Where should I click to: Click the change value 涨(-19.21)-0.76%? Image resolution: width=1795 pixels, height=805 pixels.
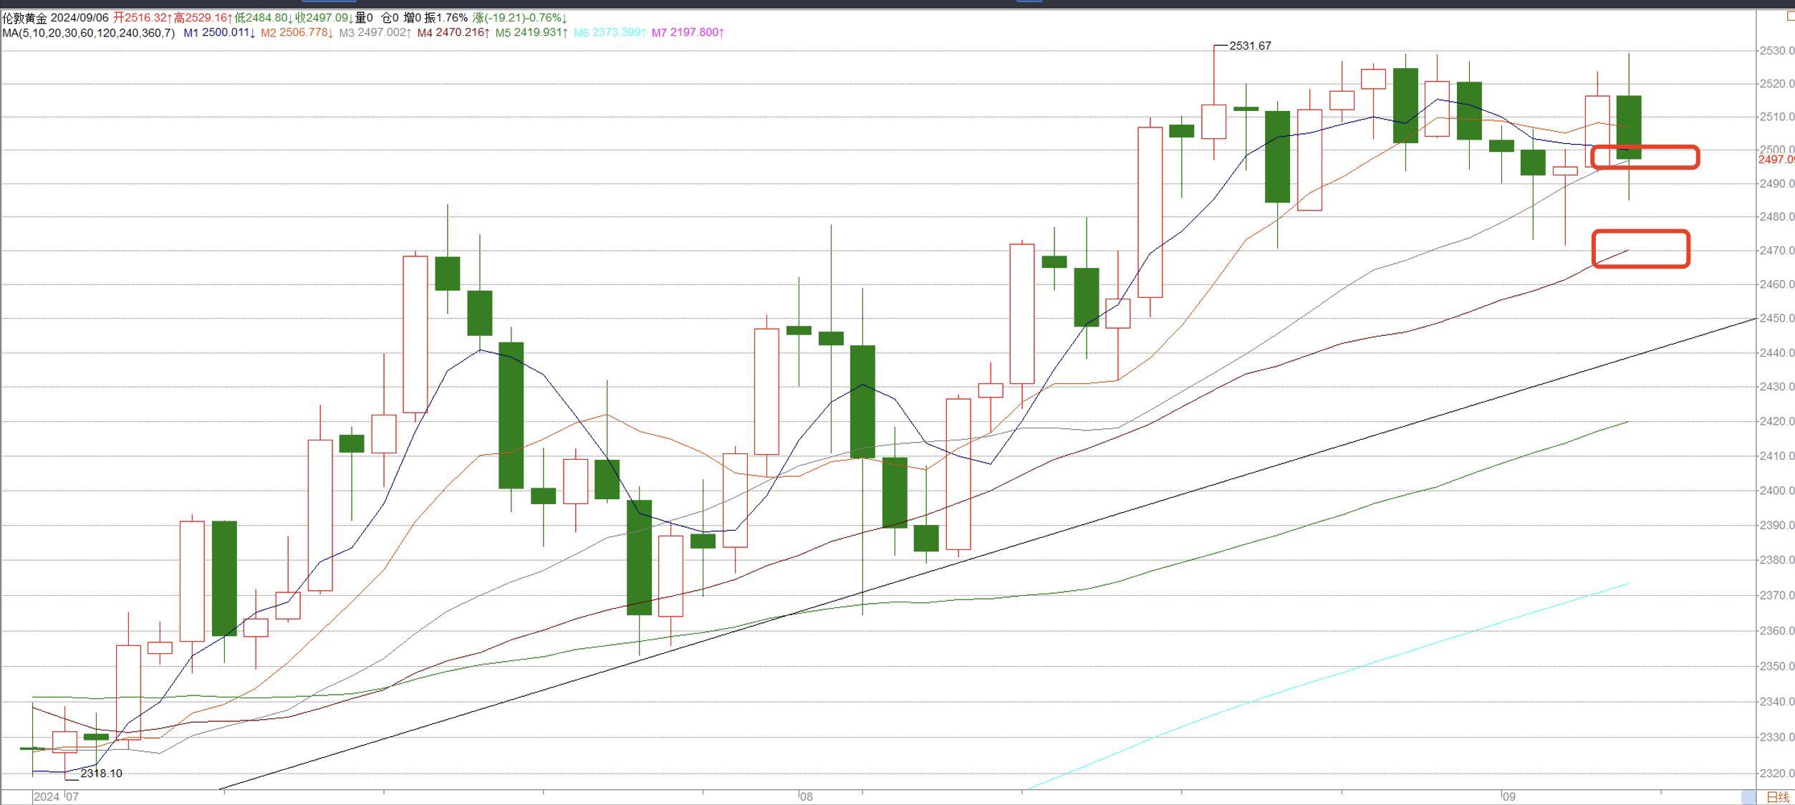tap(520, 18)
